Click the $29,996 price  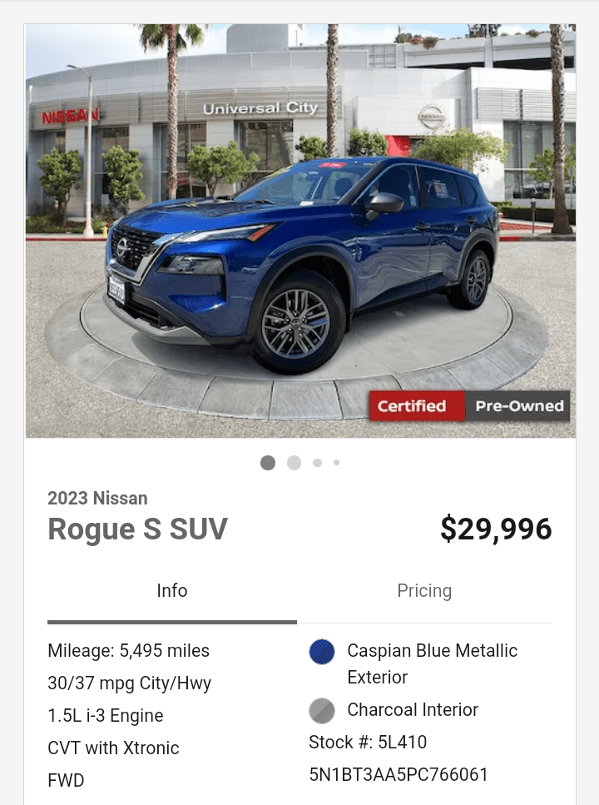(496, 529)
